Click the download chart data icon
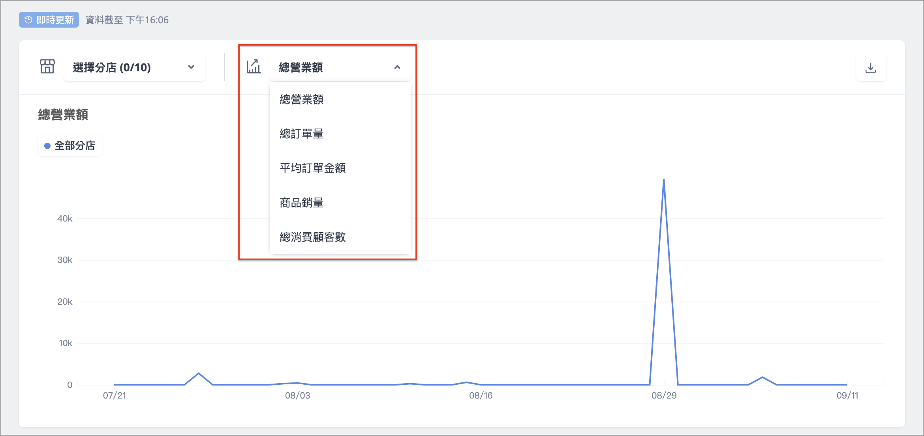The image size is (924, 436). coord(871,68)
